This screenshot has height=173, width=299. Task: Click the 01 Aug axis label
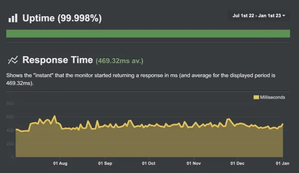click(60, 163)
